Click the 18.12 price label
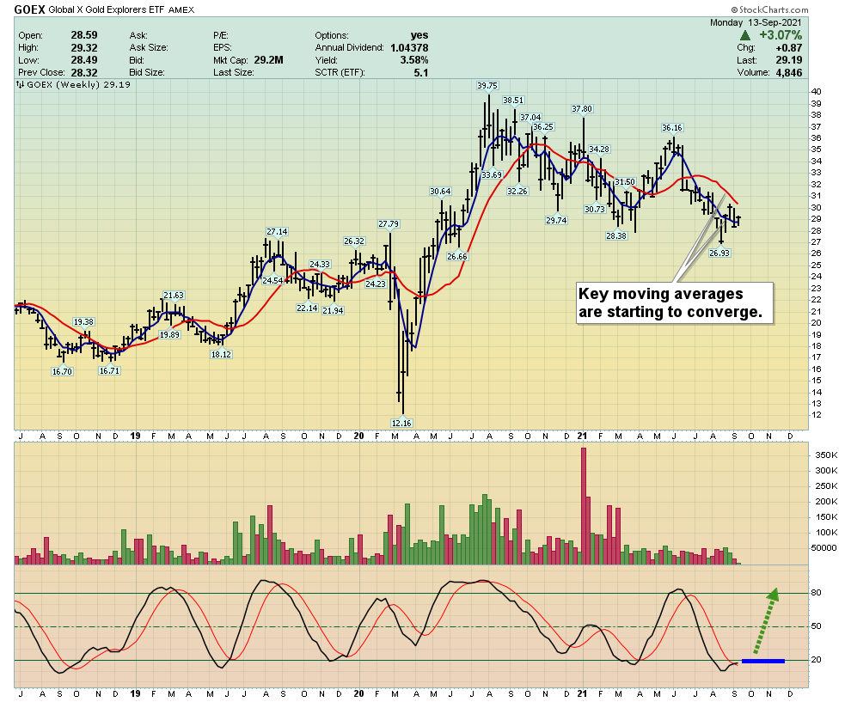 coord(221,355)
